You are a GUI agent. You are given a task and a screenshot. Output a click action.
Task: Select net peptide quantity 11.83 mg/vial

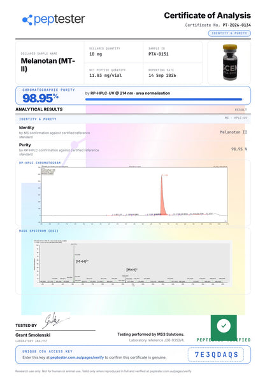point(106,76)
